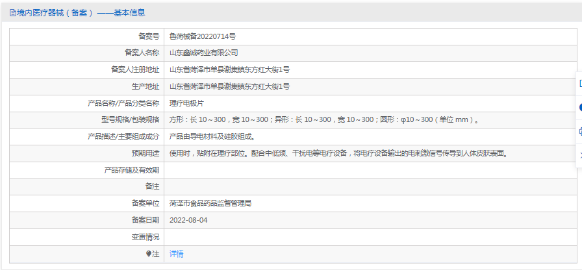Click the 备案号 label
Screen dimensions: 582x270
149,36
